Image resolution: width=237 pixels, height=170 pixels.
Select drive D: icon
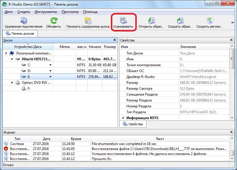click(24, 71)
